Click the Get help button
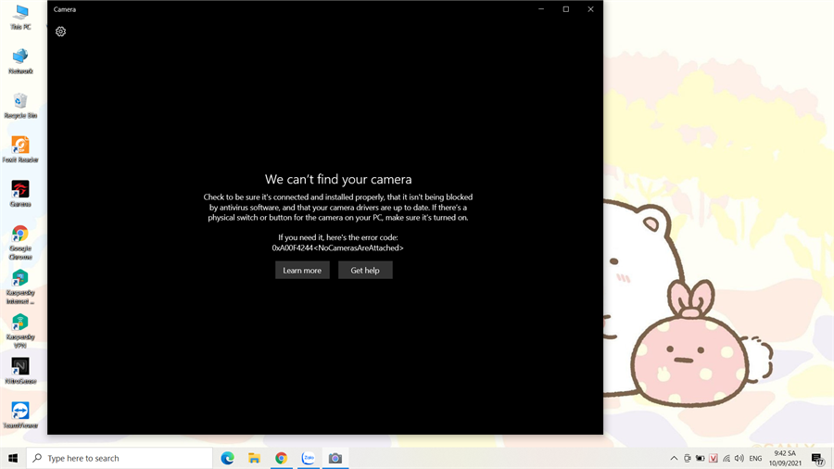834x469 pixels. (x=365, y=270)
